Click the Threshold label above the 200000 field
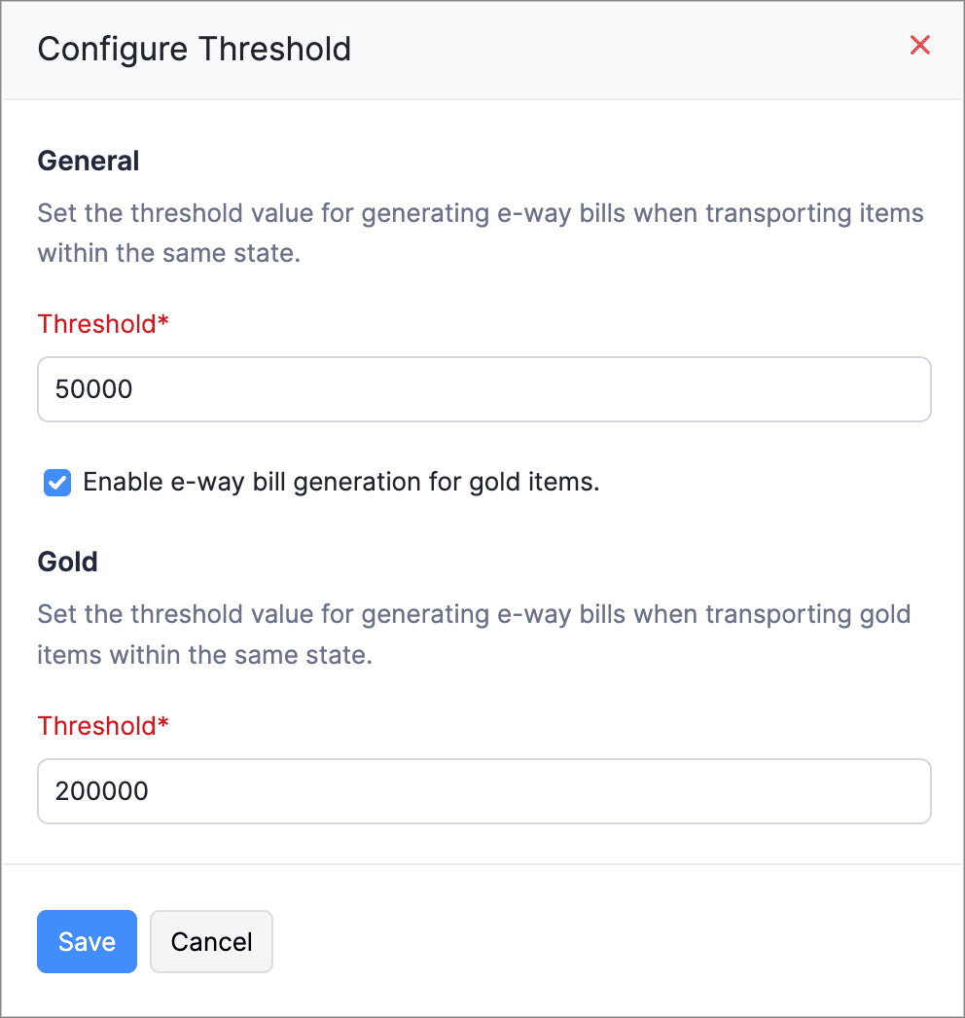This screenshot has width=965, height=1018. pos(96,726)
